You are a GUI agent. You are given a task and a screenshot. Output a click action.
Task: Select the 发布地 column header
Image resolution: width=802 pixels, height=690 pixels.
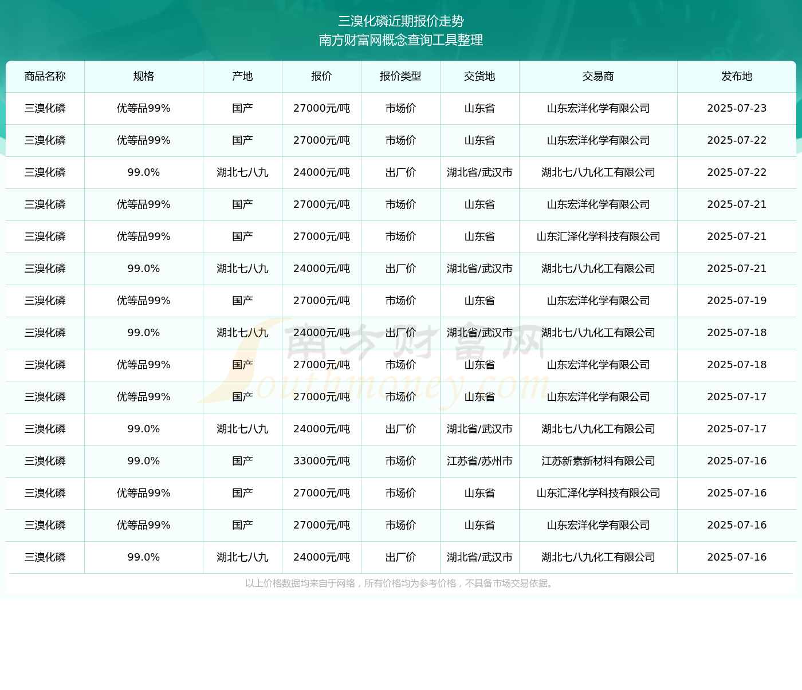pyautogui.click(x=737, y=76)
